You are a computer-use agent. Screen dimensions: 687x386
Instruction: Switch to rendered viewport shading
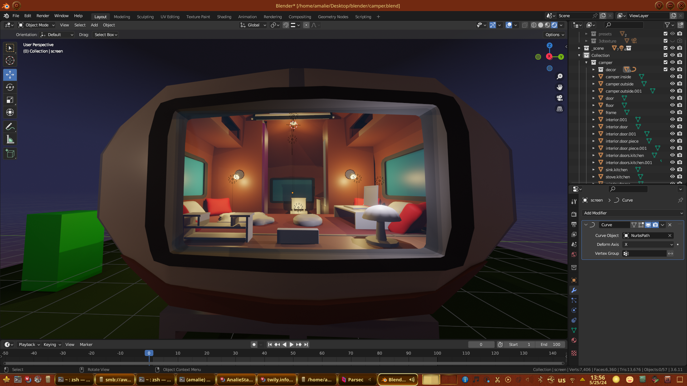tap(554, 25)
